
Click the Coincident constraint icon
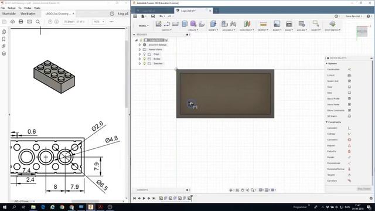349,128
